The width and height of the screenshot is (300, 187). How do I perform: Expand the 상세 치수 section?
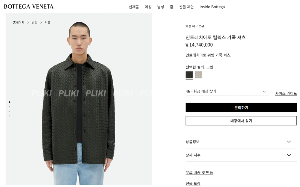pyautogui.click(x=241, y=155)
